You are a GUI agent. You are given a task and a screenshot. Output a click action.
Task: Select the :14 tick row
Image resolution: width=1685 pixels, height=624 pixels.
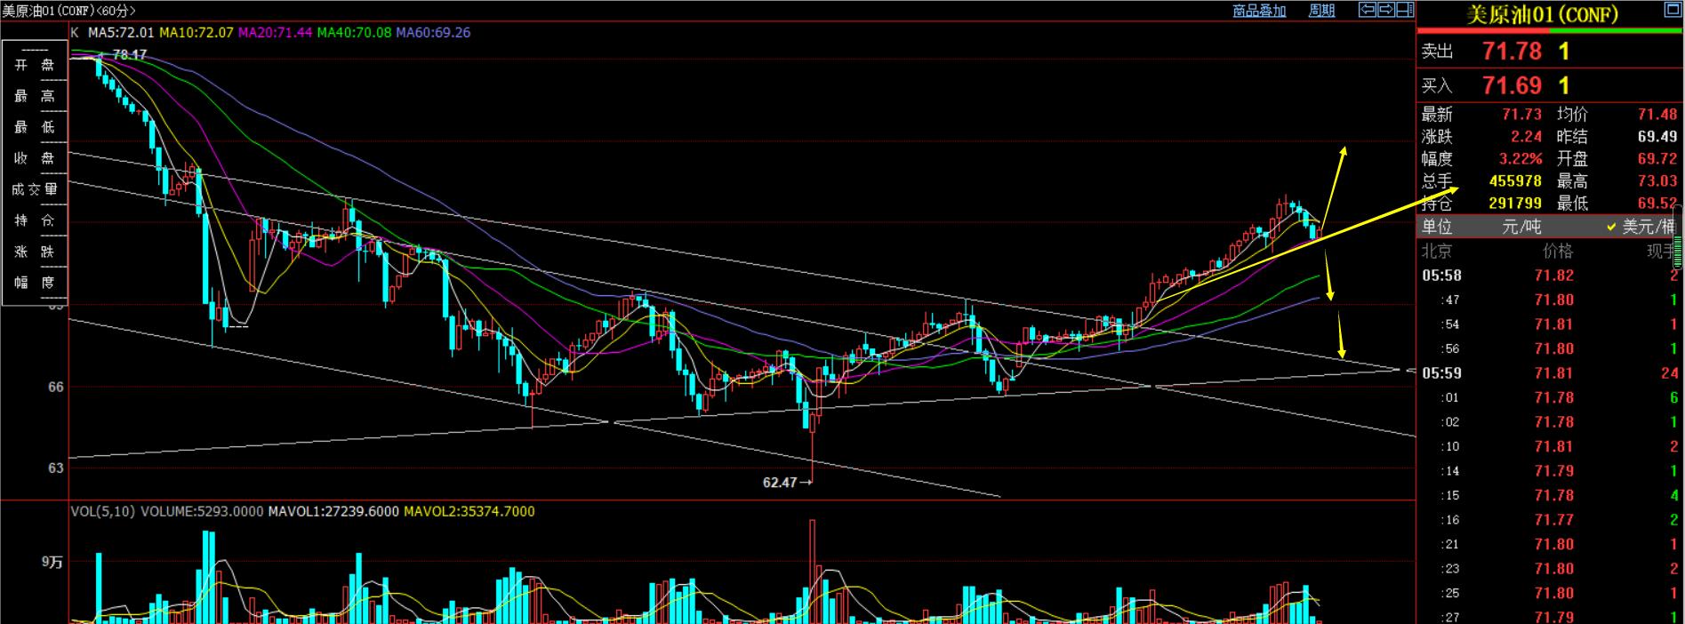(1549, 471)
